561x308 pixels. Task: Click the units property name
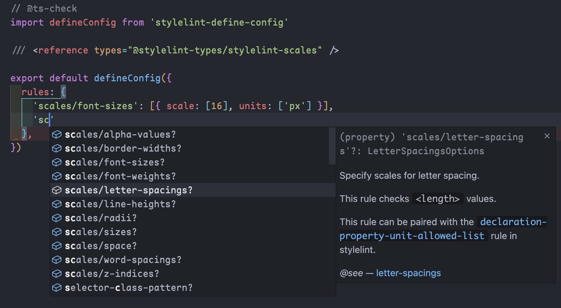click(253, 106)
